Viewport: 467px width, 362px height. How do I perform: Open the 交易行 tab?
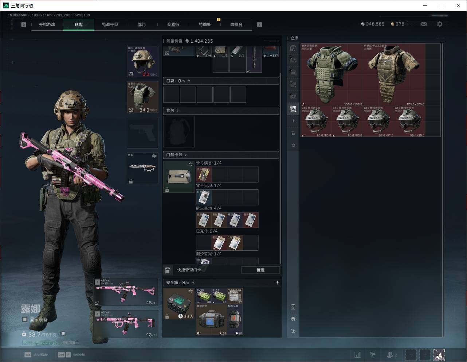173,24
